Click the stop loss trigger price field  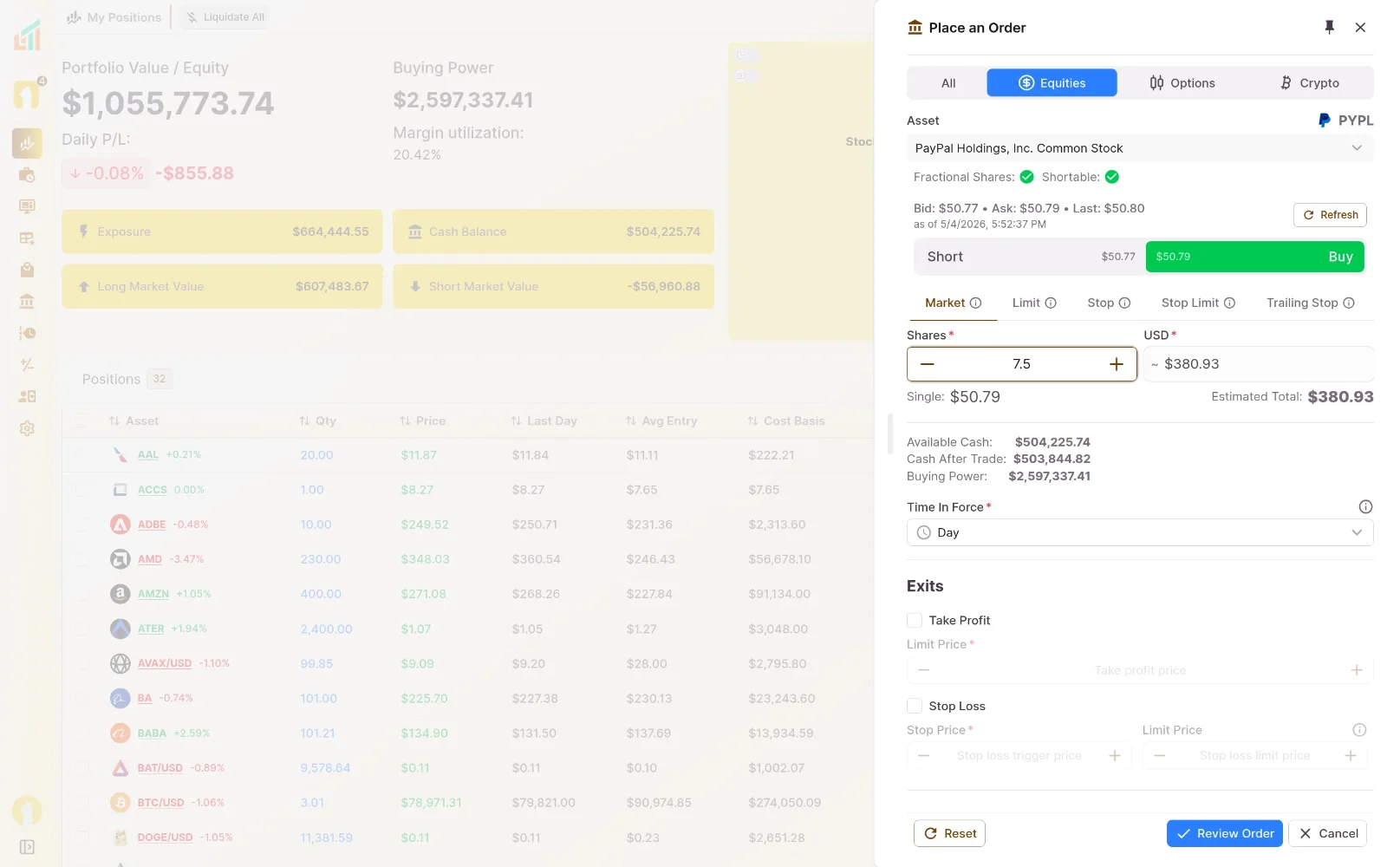(1019, 756)
